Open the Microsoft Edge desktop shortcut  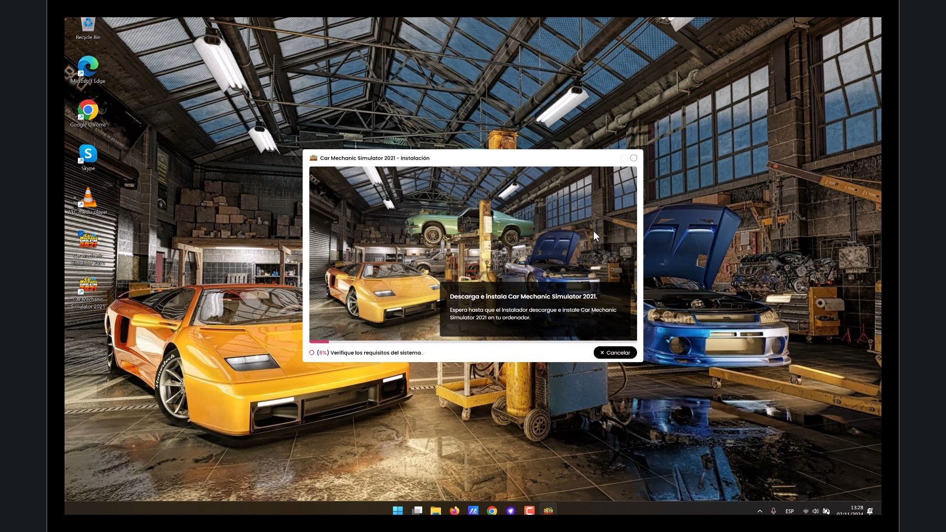pos(88,70)
